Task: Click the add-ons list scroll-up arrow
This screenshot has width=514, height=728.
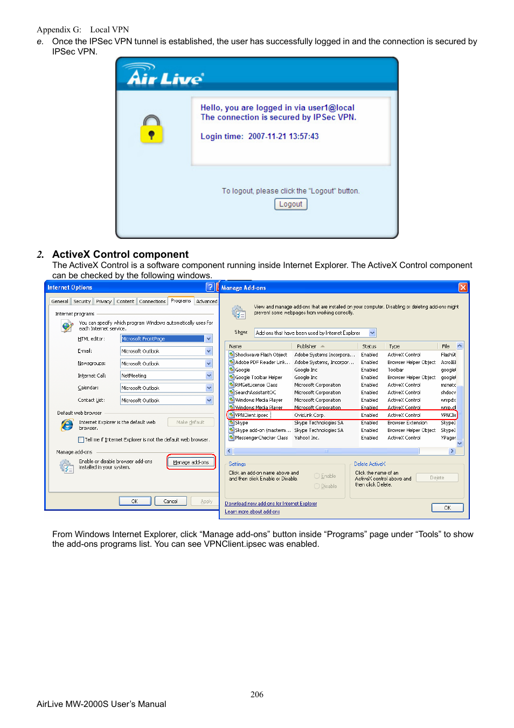Action: (460, 346)
